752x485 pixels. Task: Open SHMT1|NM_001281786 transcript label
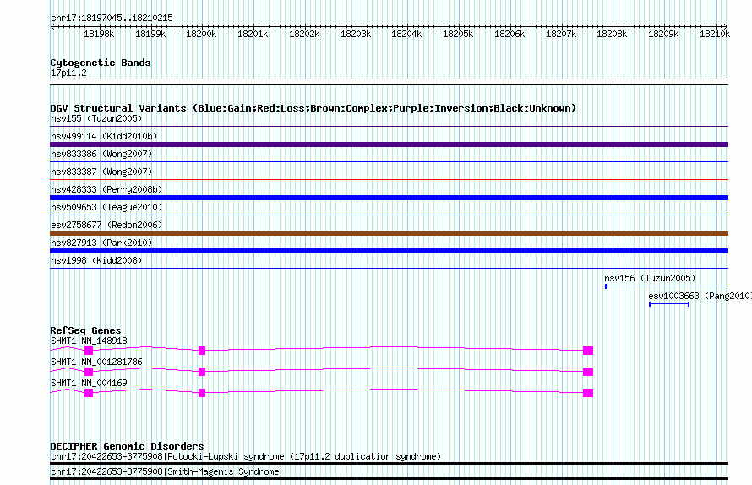96,362
